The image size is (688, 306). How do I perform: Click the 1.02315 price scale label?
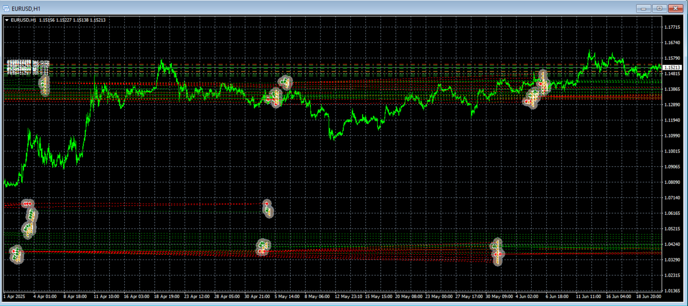[673, 275]
